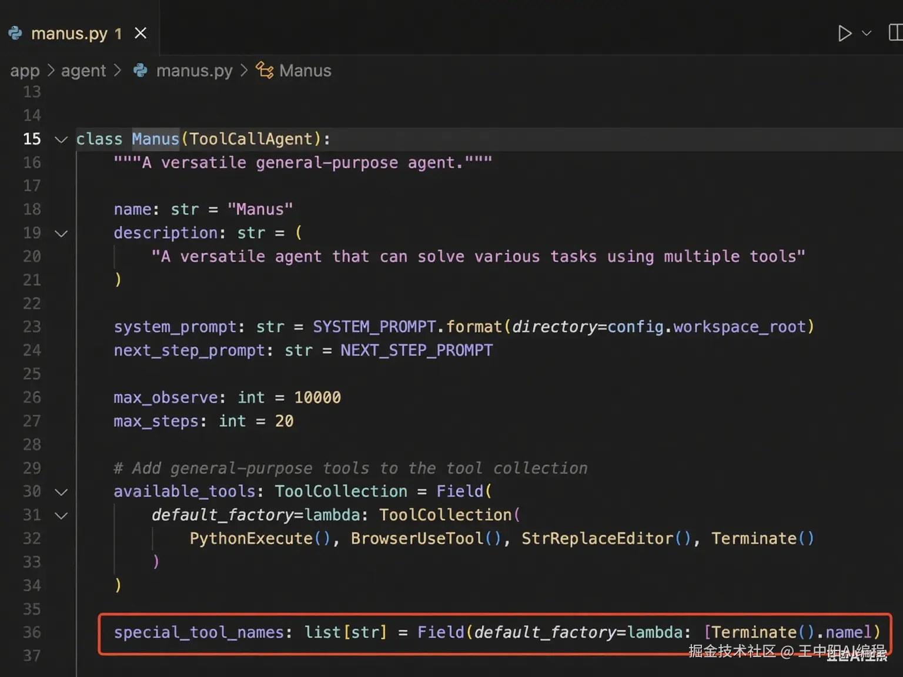Click special_tool_names on line 36
The image size is (903, 677).
coord(199,632)
